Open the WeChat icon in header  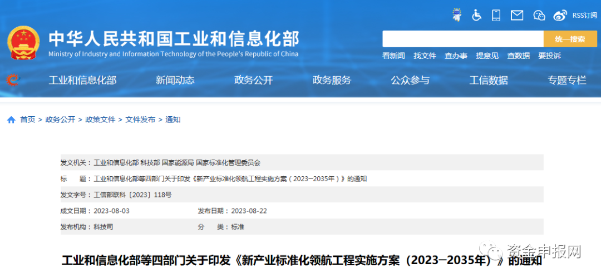pyautogui.click(x=539, y=16)
